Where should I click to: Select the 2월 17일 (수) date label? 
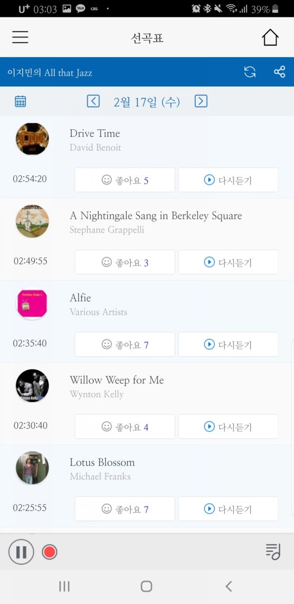(147, 102)
